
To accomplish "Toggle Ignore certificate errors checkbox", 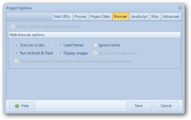I will click(95, 53).
